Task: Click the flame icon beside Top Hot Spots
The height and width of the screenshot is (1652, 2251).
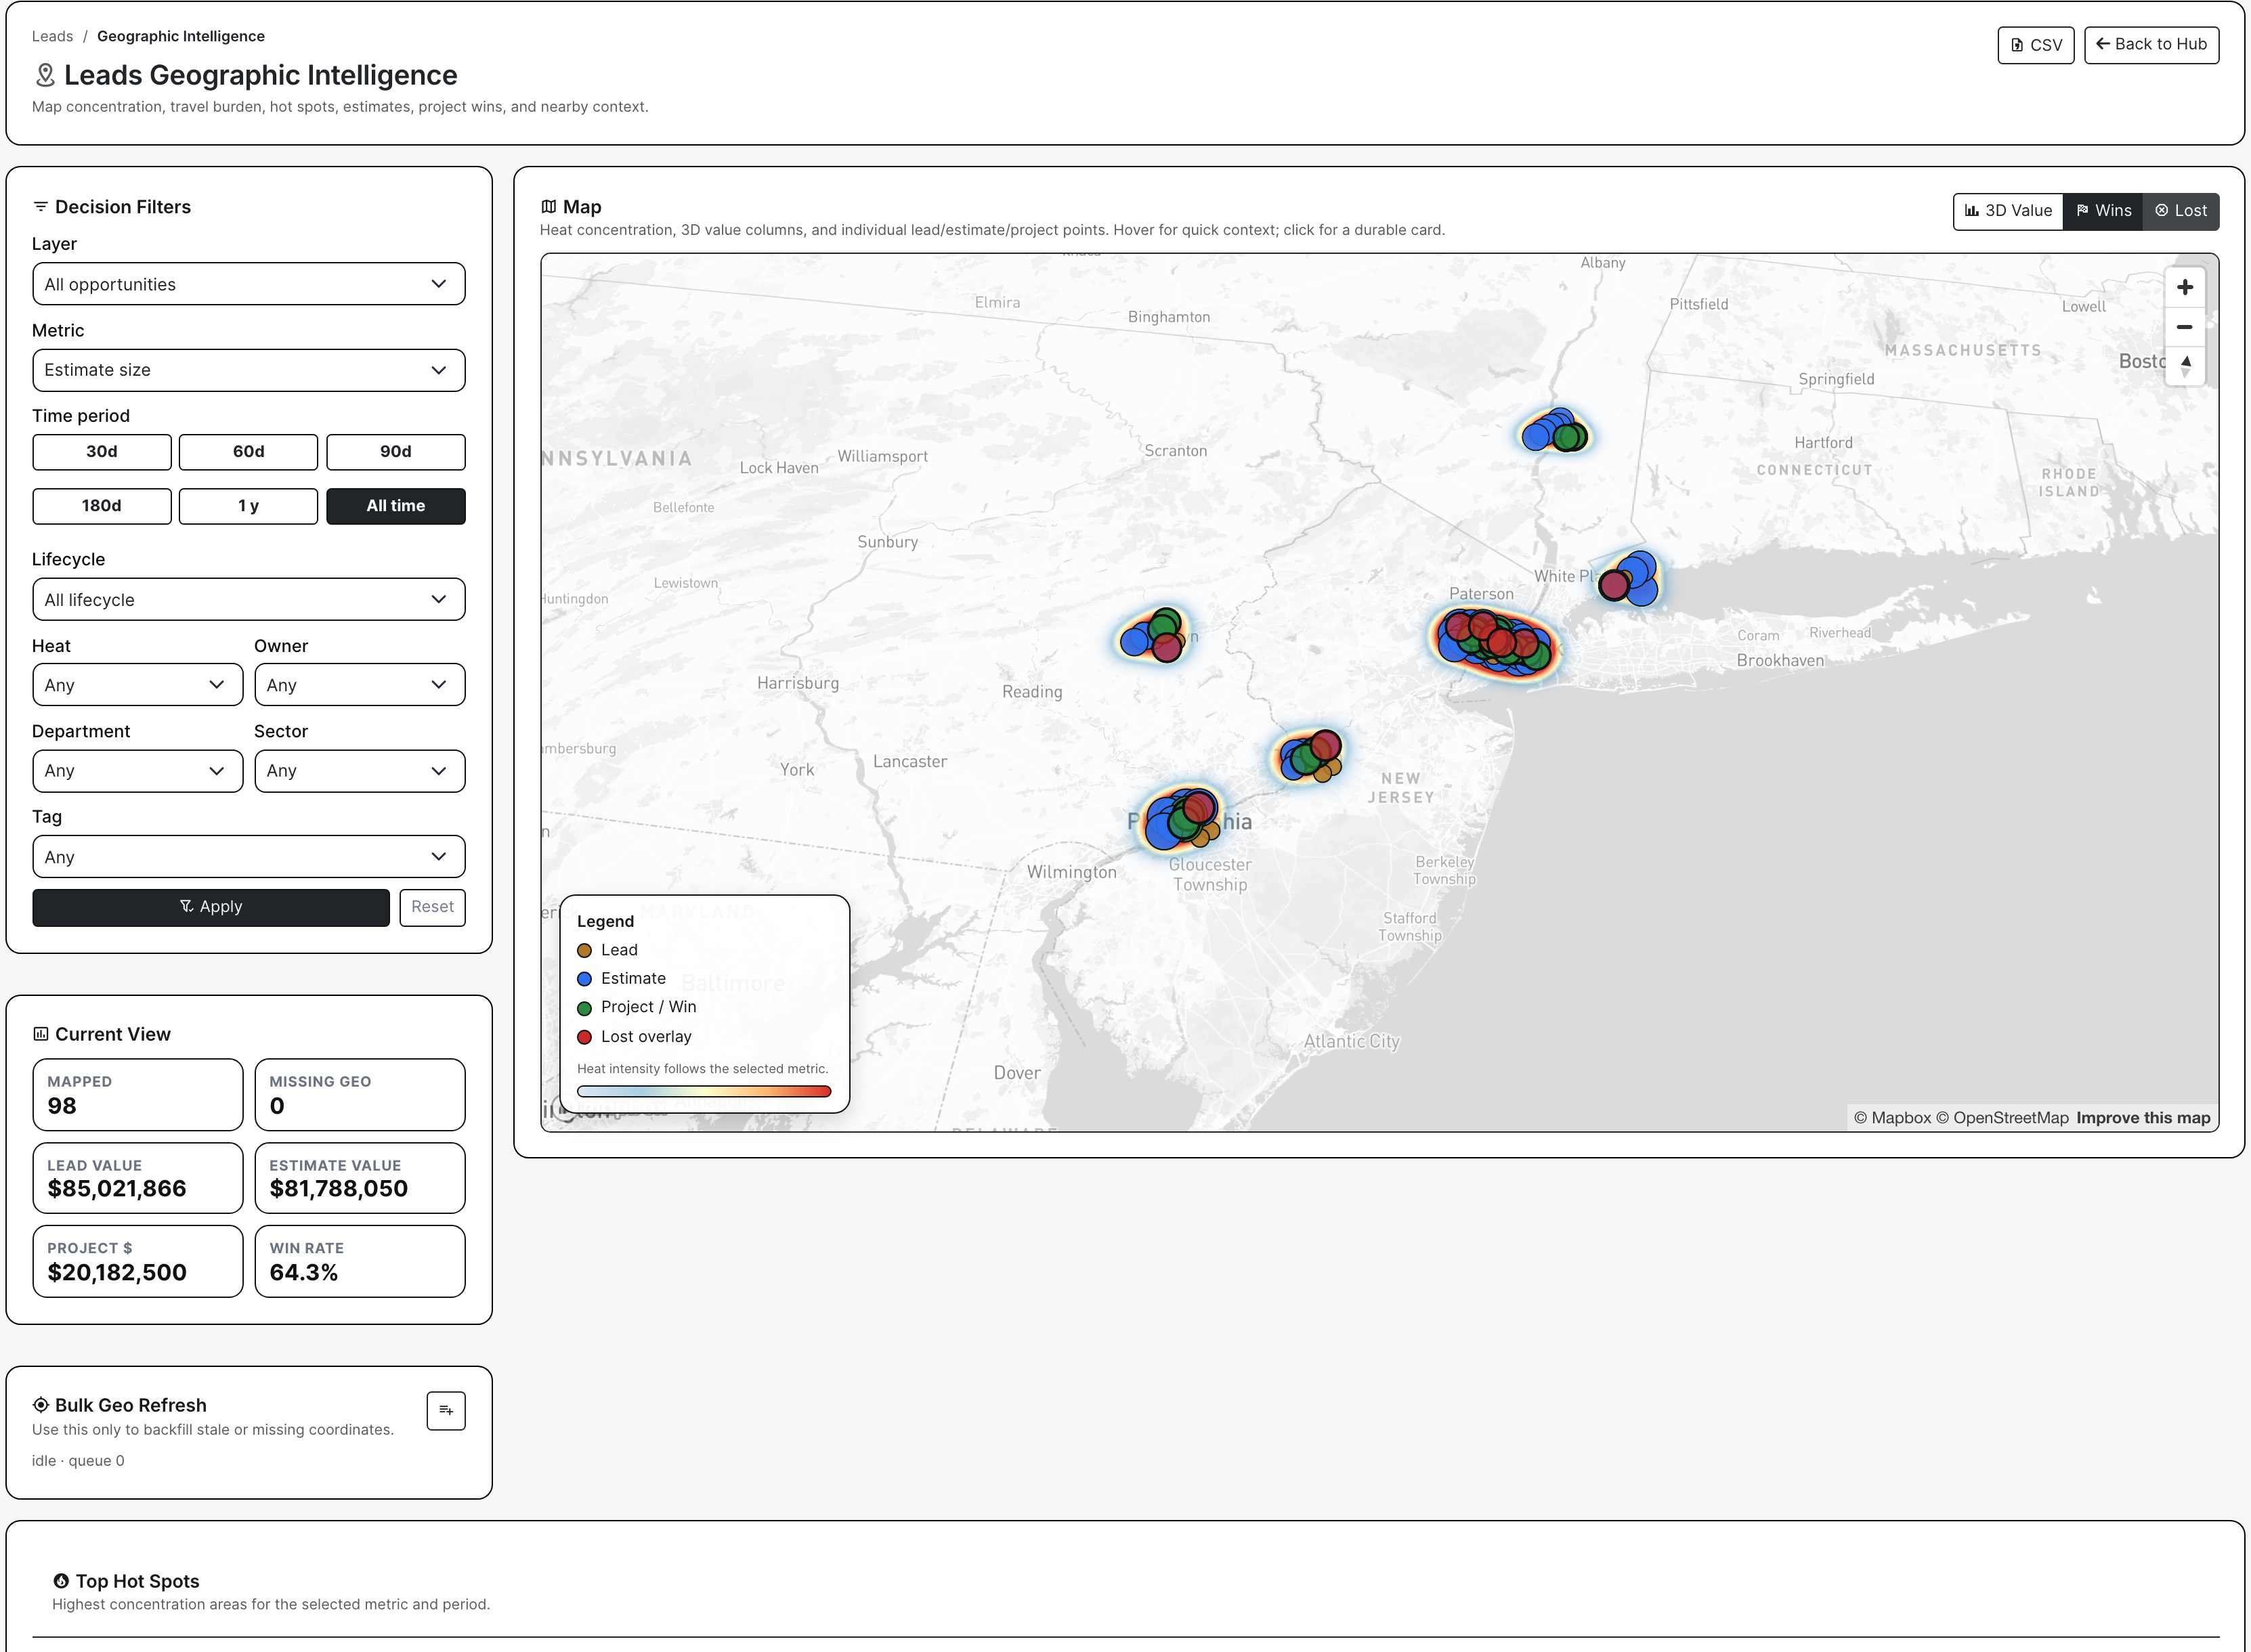Action: [x=61, y=1581]
